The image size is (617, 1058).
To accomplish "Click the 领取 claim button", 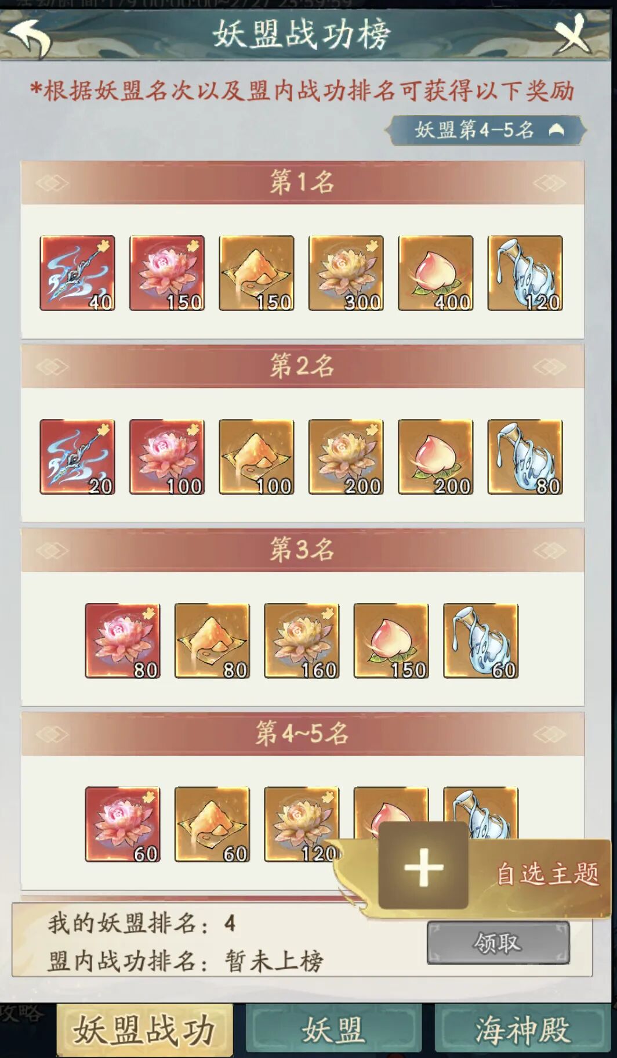I will pyautogui.click(x=498, y=943).
